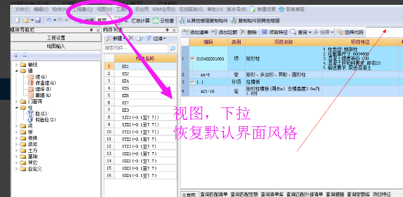Expand the 门窗洞 tree folder
The image size is (403, 197).
point(17,101)
